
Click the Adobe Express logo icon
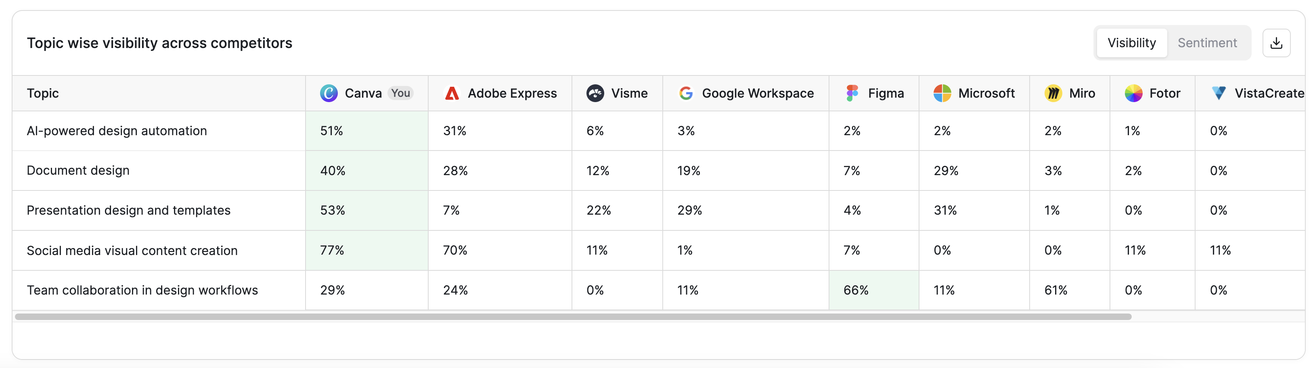tap(452, 93)
